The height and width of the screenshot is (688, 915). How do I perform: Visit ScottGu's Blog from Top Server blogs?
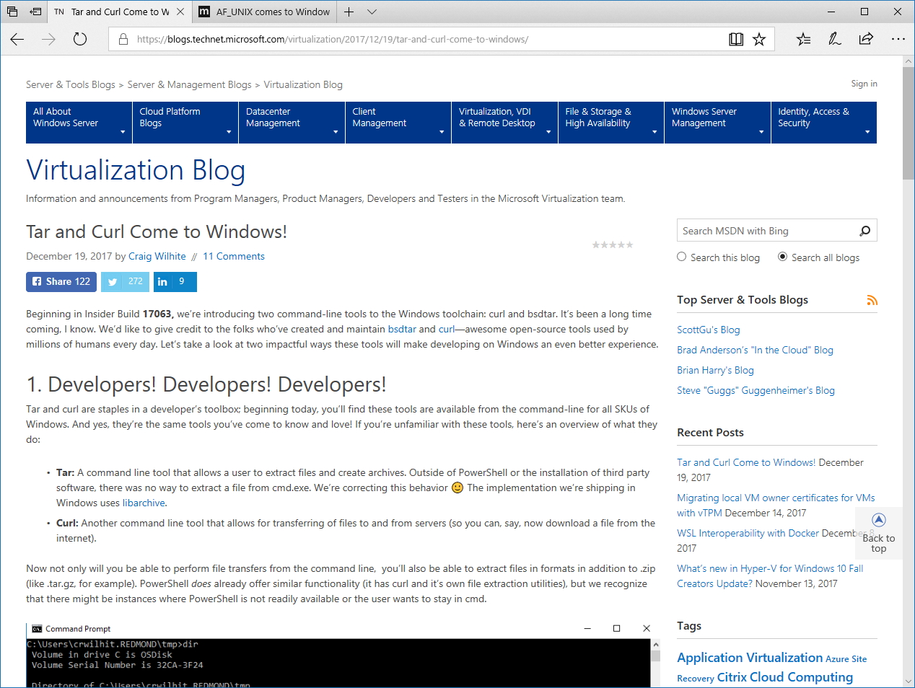click(x=708, y=330)
